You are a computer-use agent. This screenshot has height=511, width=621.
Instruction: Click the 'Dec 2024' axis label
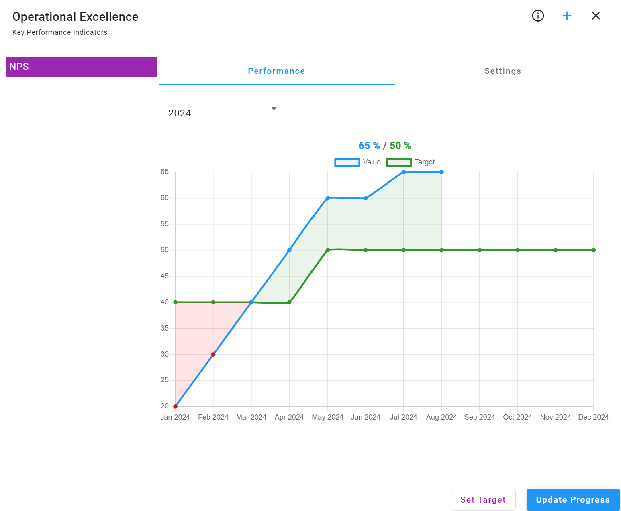tap(593, 417)
